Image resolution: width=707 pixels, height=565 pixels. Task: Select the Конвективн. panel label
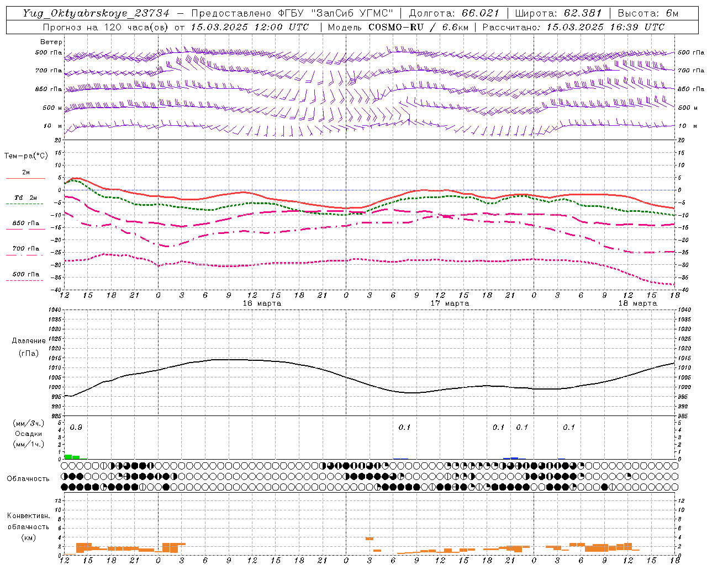pyautogui.click(x=28, y=516)
